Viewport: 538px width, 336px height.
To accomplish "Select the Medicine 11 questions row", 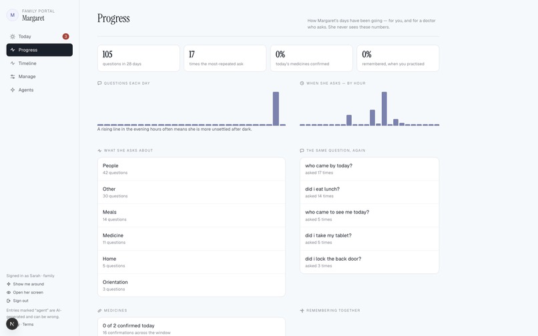I will tap(192, 239).
